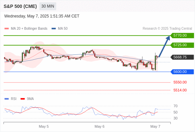
Task: Click the blue RSI legend swatch
Action: [7, 99]
